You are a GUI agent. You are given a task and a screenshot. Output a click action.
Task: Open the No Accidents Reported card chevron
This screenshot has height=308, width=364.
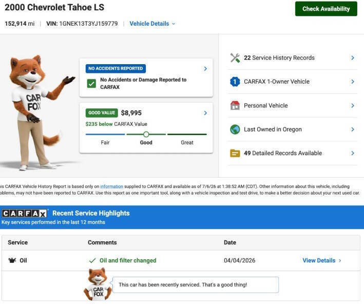(205, 69)
